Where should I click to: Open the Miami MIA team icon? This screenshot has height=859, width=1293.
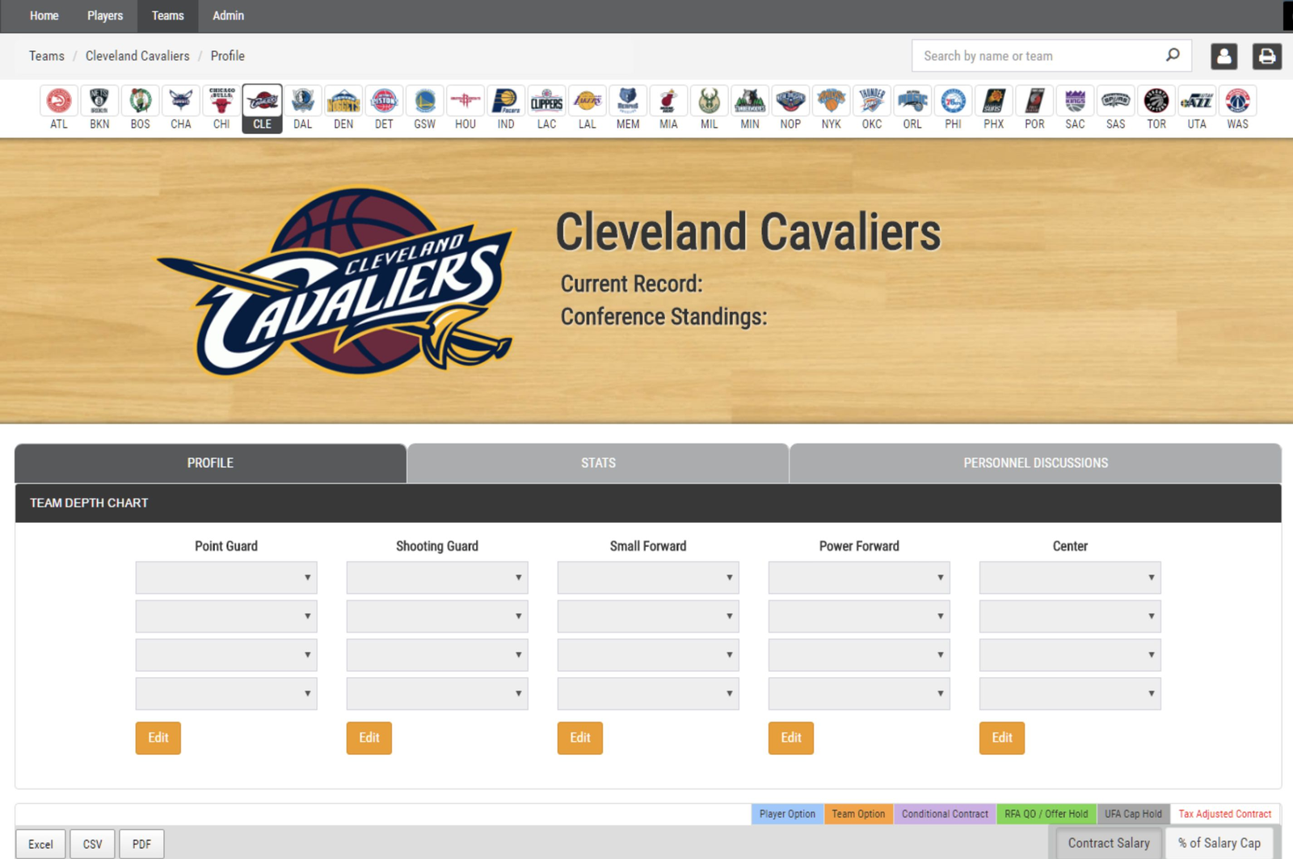pos(668,108)
